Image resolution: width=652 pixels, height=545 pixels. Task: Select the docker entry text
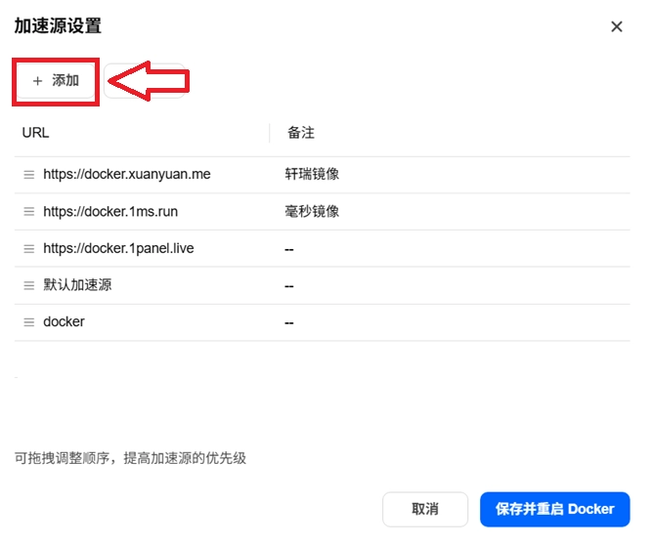click(64, 322)
